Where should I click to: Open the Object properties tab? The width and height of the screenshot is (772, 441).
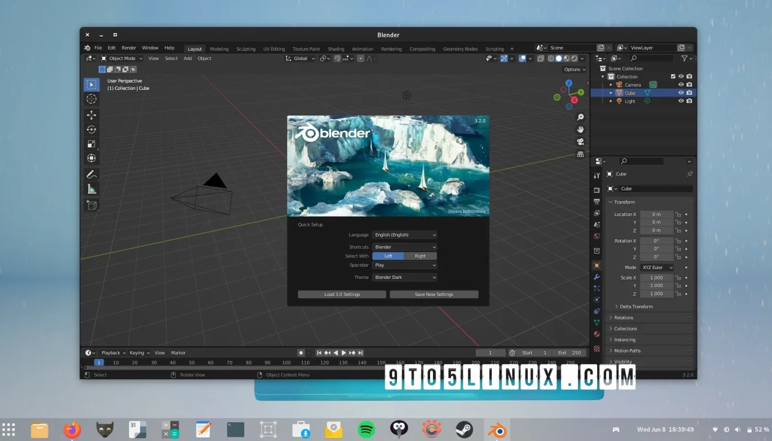pyautogui.click(x=597, y=265)
